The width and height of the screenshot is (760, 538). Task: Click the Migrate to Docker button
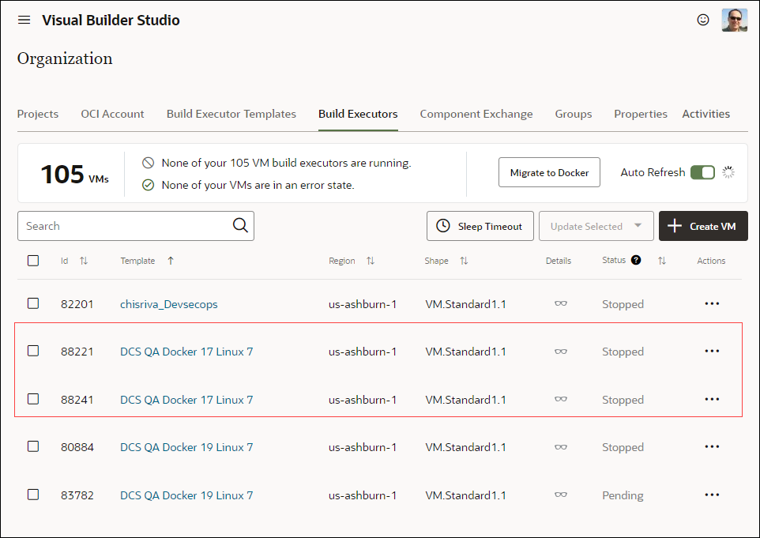(549, 173)
